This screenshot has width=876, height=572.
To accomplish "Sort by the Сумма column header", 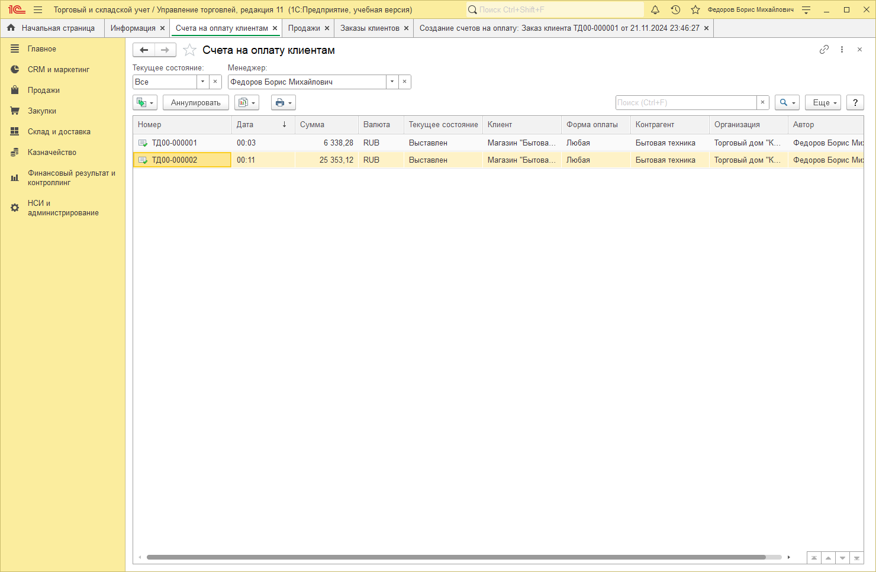I will 327,124.
